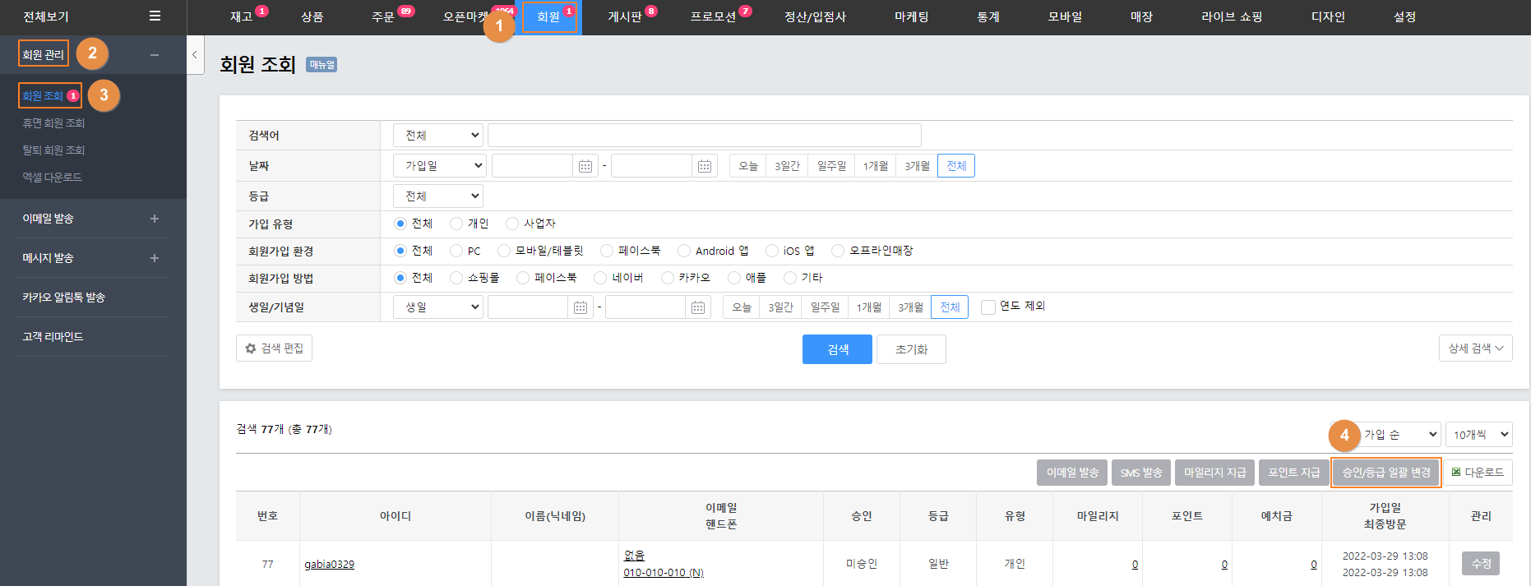This screenshot has width=1531, height=586.
Task: Choose 네이버 as 회원가입 방법
Action: click(600, 278)
